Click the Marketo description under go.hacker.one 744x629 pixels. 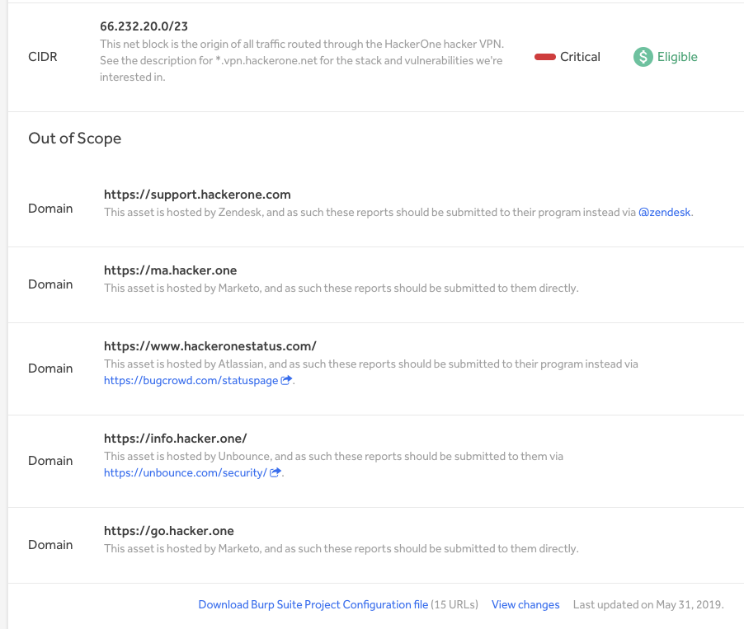(x=341, y=549)
